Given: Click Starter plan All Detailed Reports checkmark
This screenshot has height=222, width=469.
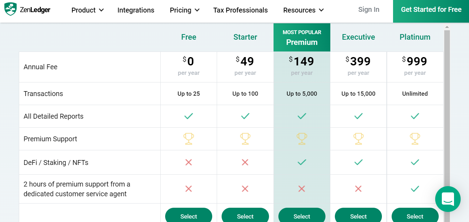Looking at the screenshot, I should click(245, 116).
